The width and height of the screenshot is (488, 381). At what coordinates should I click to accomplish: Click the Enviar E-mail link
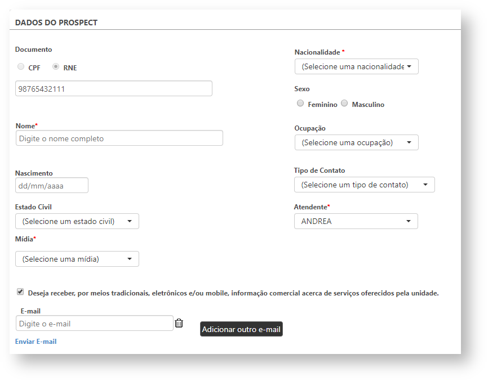[x=36, y=342]
